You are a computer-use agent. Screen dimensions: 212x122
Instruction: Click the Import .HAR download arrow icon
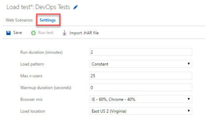(65, 33)
